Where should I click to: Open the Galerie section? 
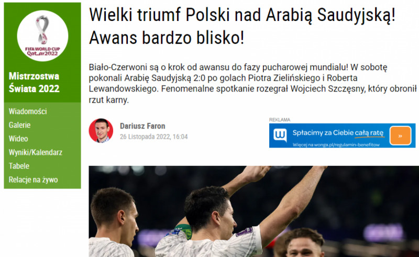19,125
